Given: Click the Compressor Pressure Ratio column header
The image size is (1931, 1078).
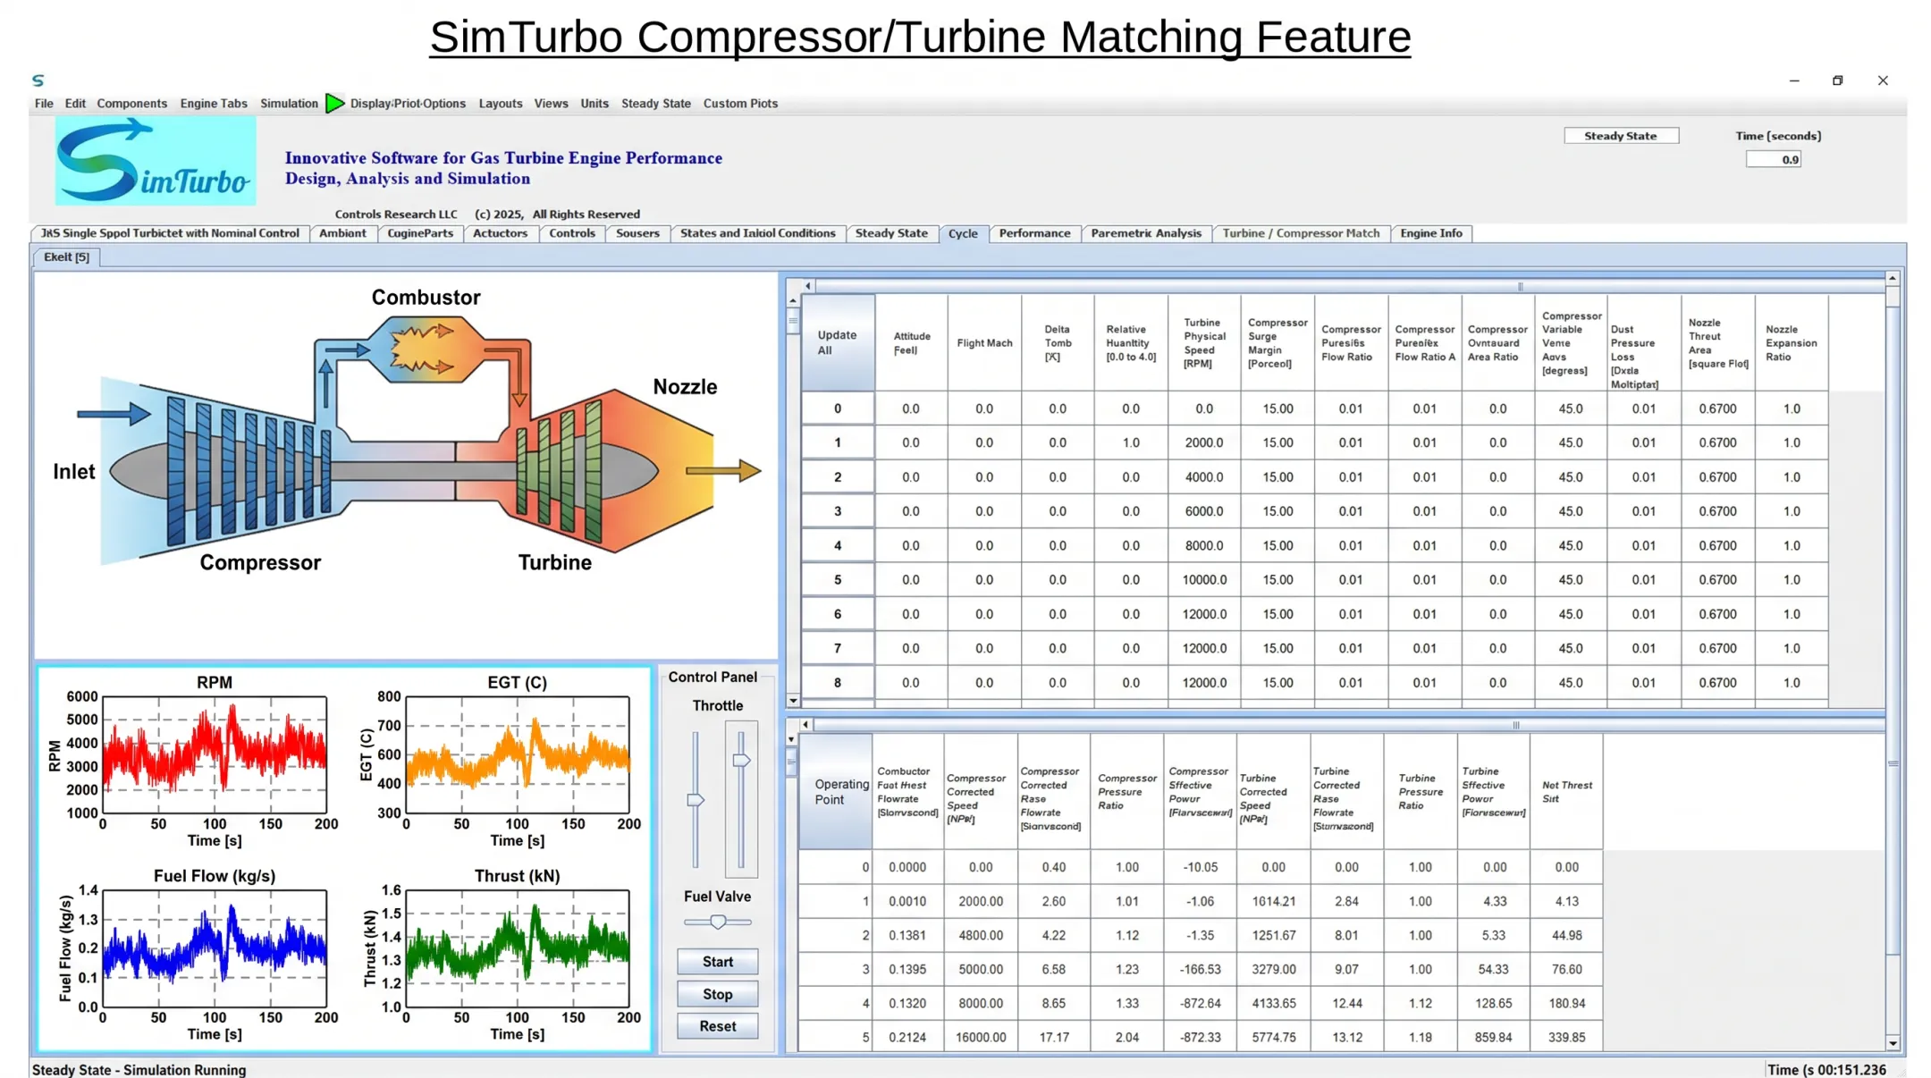Looking at the screenshot, I should 1127,792.
